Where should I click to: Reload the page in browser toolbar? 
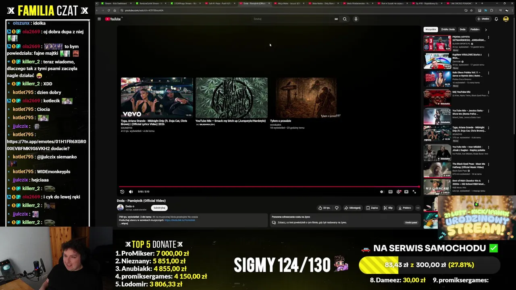coord(109,10)
